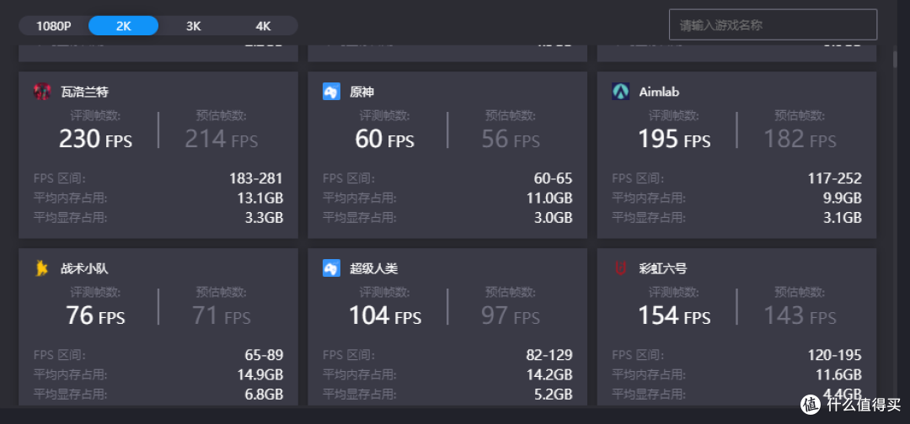Click the 14.9GB memory usage value

pyautogui.click(x=260, y=374)
